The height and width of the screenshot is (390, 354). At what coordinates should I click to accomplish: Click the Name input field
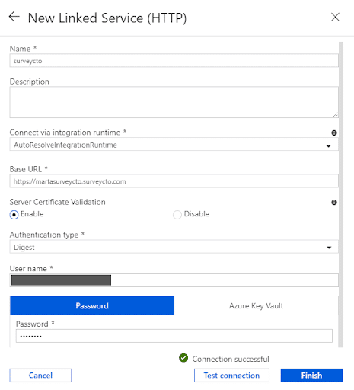tap(174, 61)
